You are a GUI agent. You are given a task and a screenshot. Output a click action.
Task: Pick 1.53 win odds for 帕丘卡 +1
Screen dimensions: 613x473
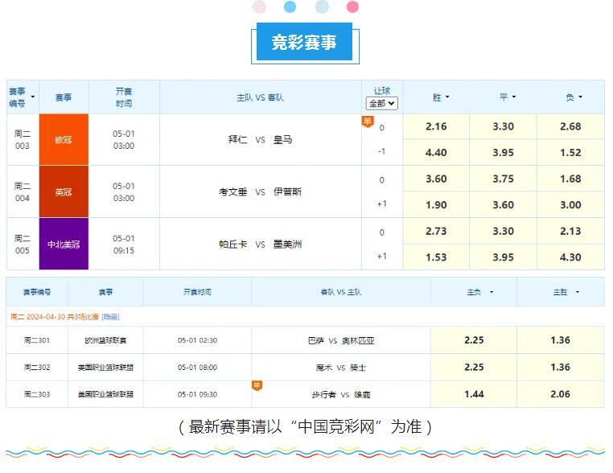click(x=436, y=257)
